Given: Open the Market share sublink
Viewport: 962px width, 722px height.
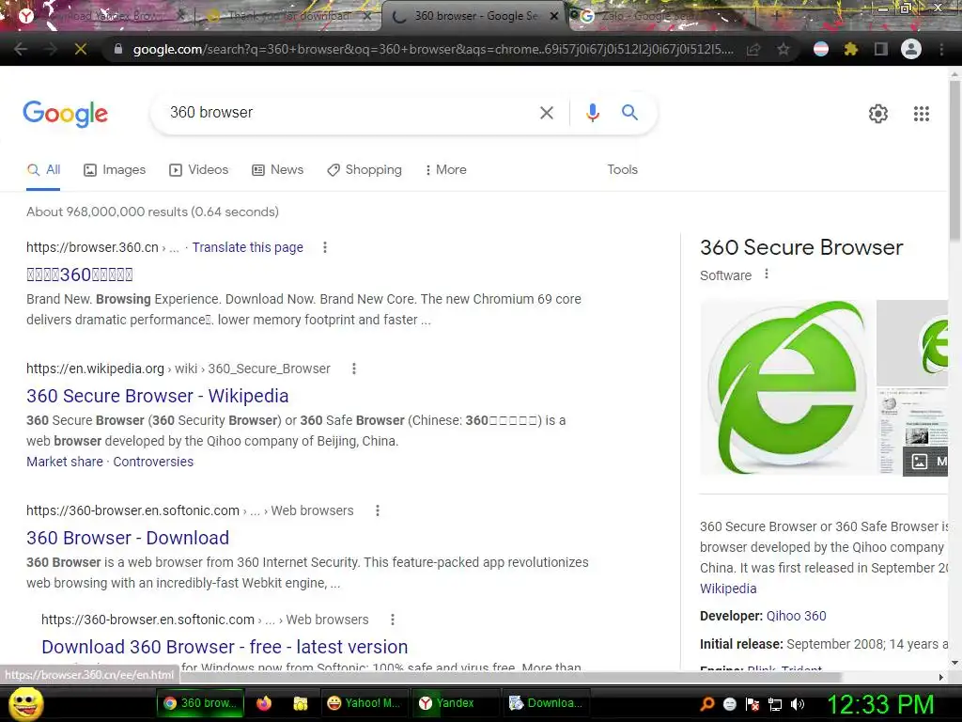Looking at the screenshot, I should (x=65, y=462).
